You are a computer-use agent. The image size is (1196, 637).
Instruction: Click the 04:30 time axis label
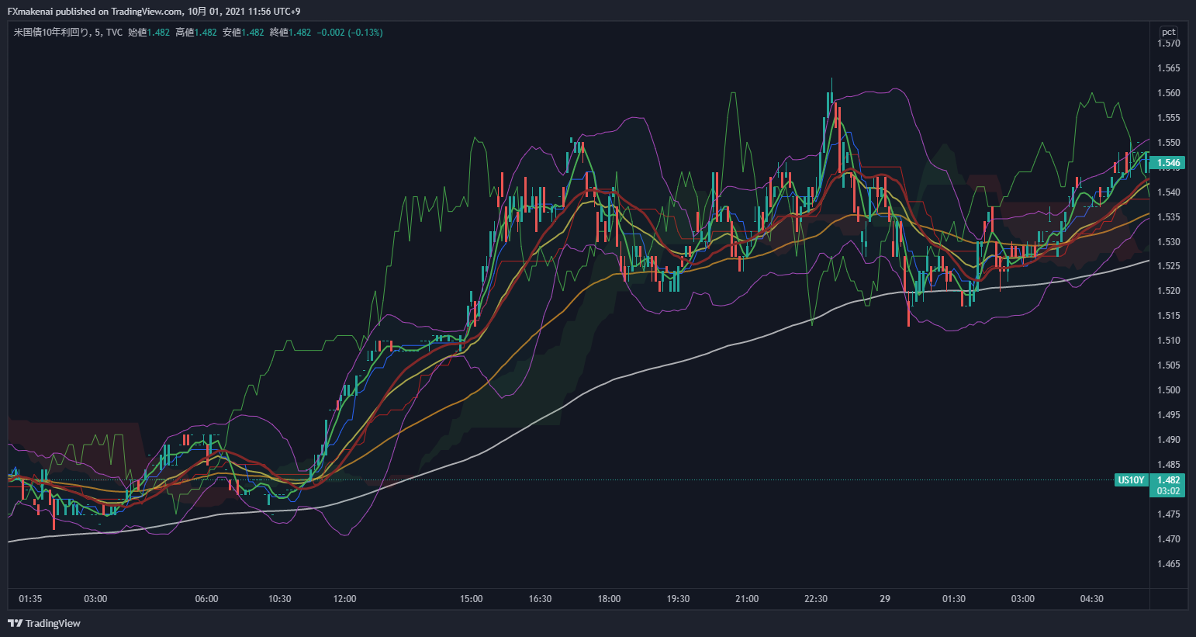pos(1092,599)
